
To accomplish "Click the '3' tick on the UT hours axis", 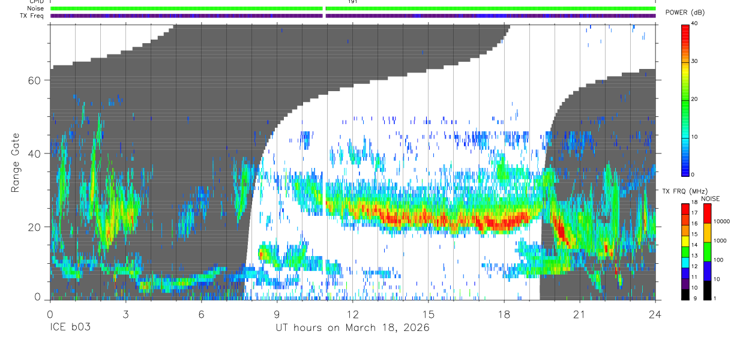I will pos(125,314).
